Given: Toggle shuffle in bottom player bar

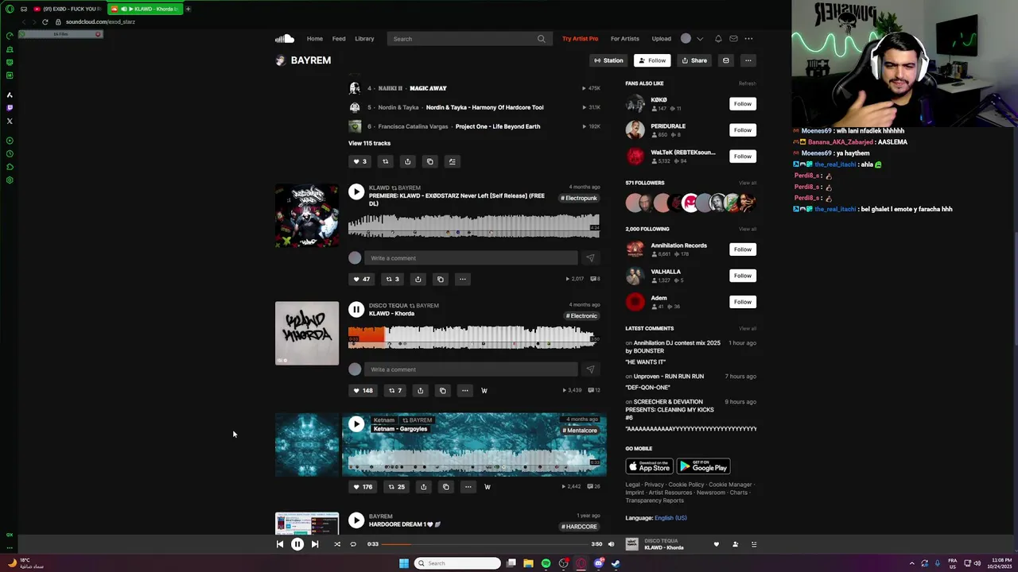Looking at the screenshot, I should [337, 544].
